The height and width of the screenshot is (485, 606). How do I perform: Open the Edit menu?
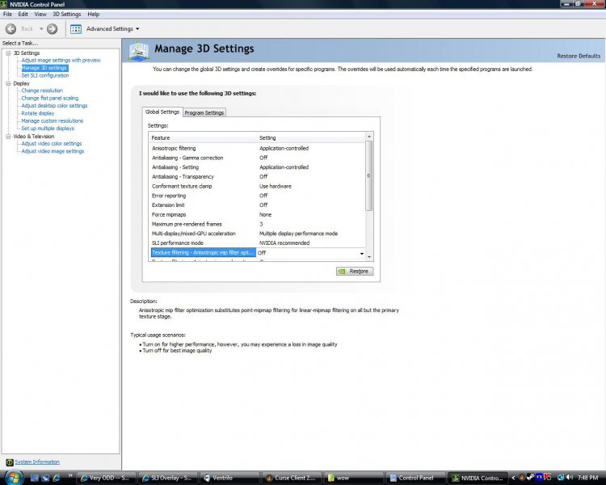(23, 15)
